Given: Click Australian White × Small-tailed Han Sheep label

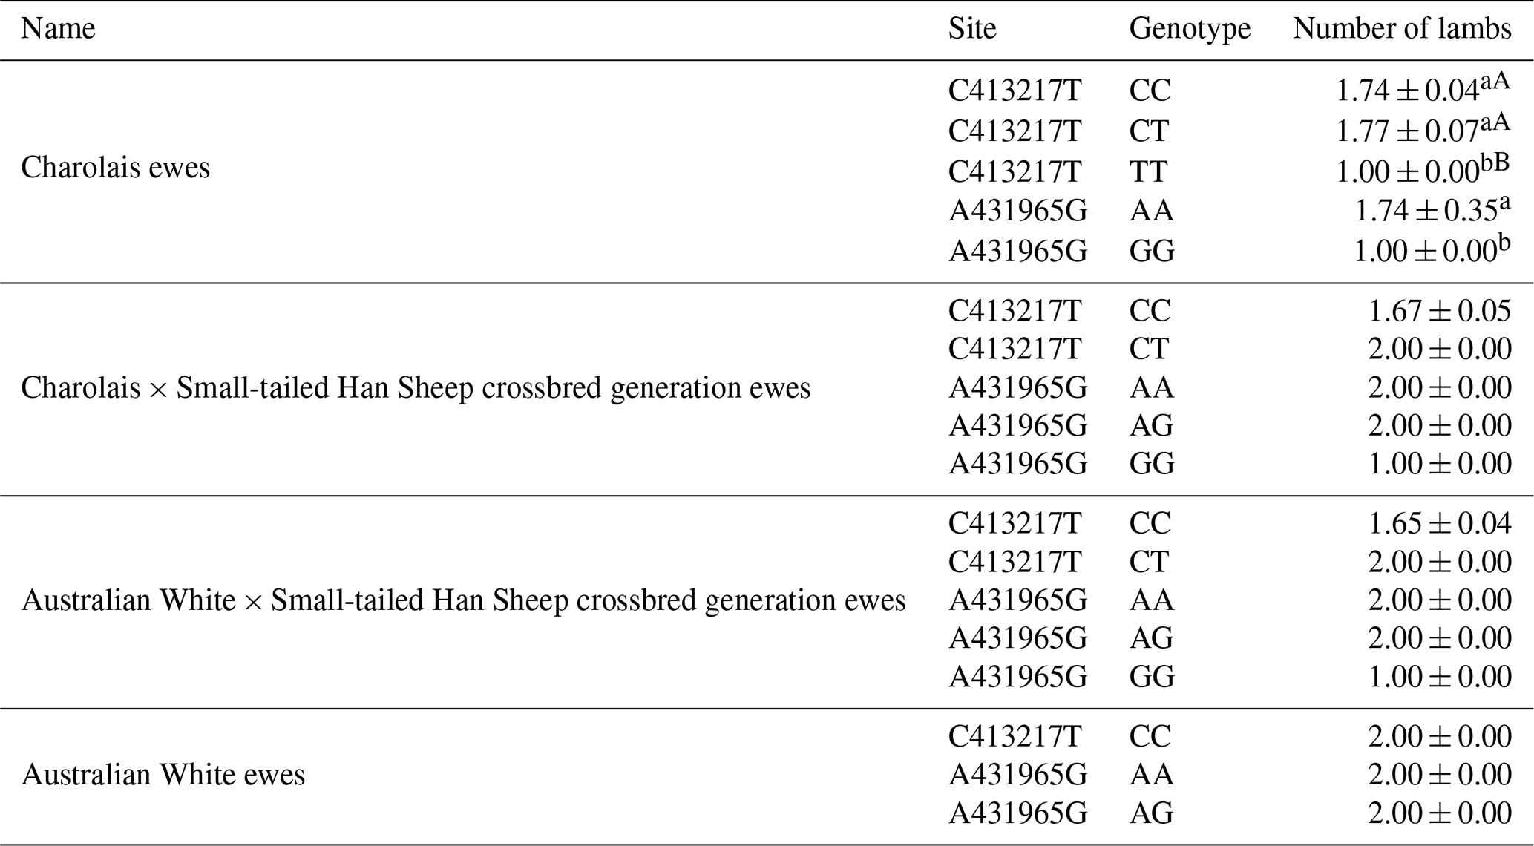Looking at the screenshot, I should 463,600.
